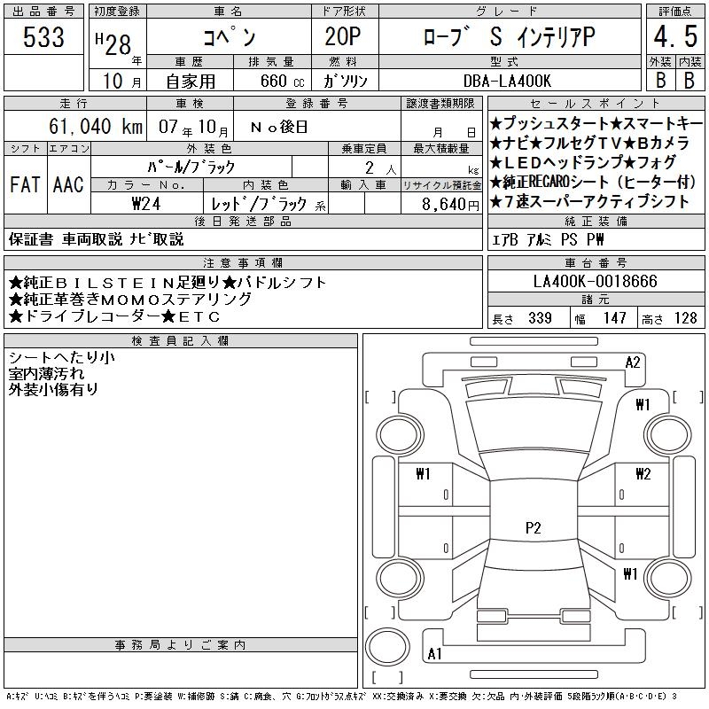Select door shape value 20P
Image resolution: width=709 pixels, height=709 pixels.
343,36
